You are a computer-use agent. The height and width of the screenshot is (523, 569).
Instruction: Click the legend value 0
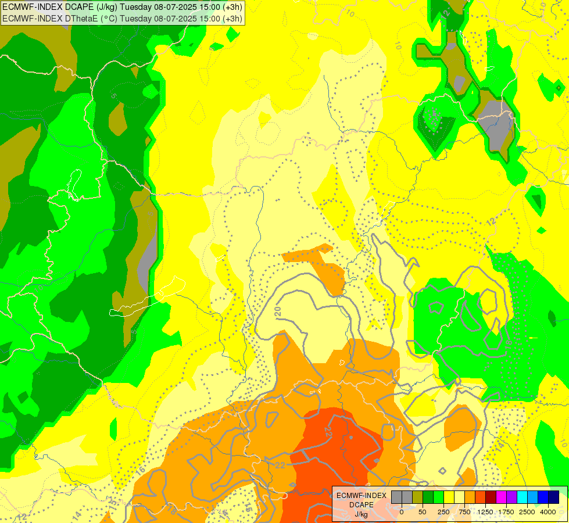[x=402, y=512]
